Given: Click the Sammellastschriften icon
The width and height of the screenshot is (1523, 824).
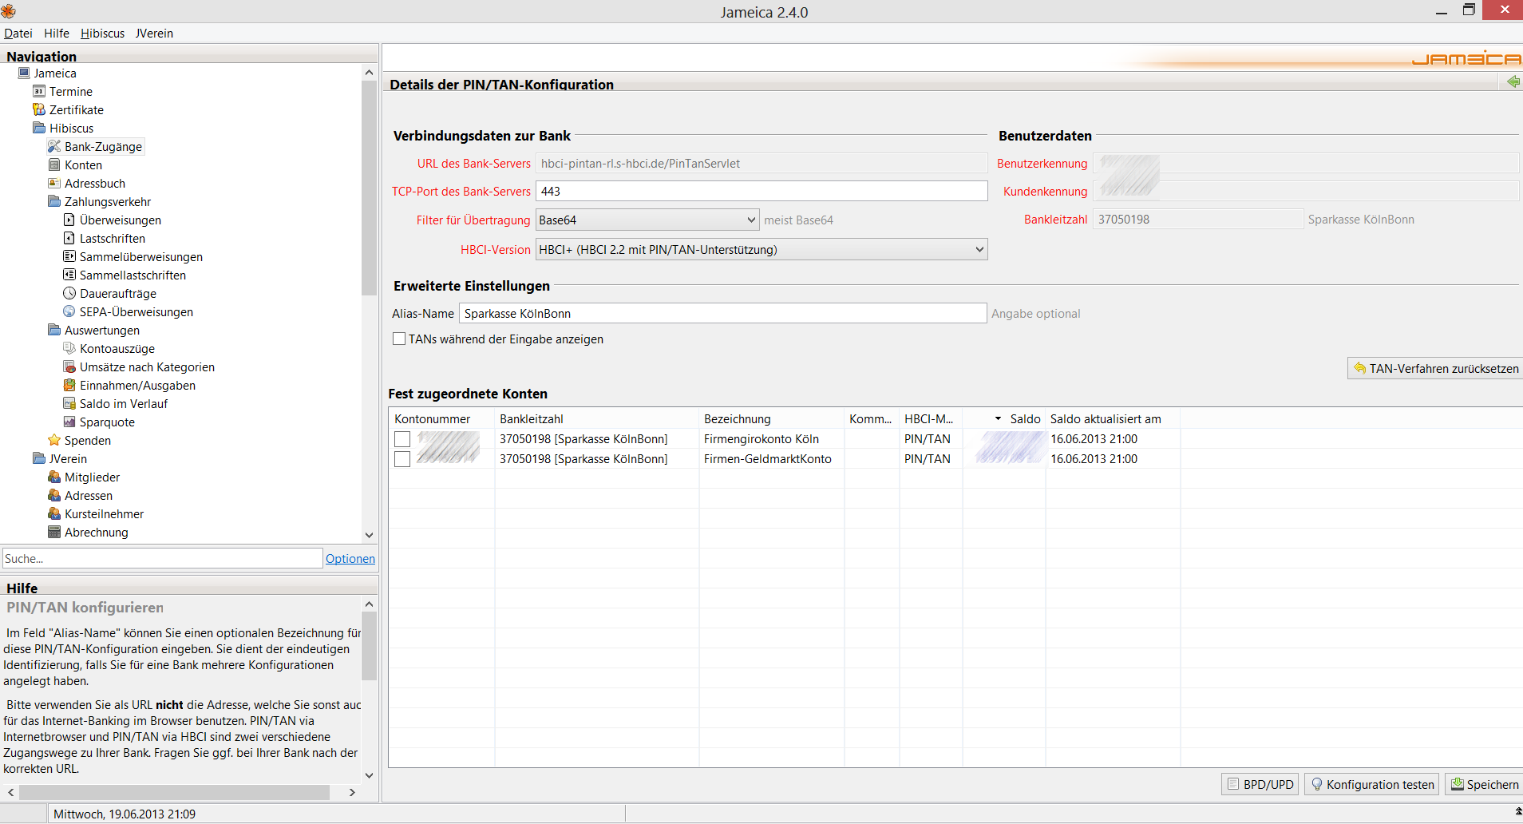Looking at the screenshot, I should [69, 275].
